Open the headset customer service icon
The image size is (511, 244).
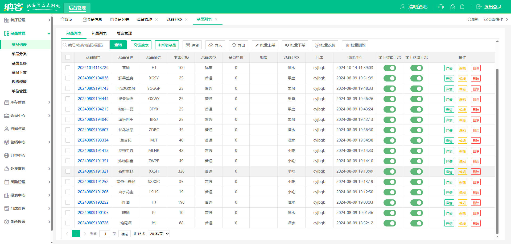click(x=440, y=7)
